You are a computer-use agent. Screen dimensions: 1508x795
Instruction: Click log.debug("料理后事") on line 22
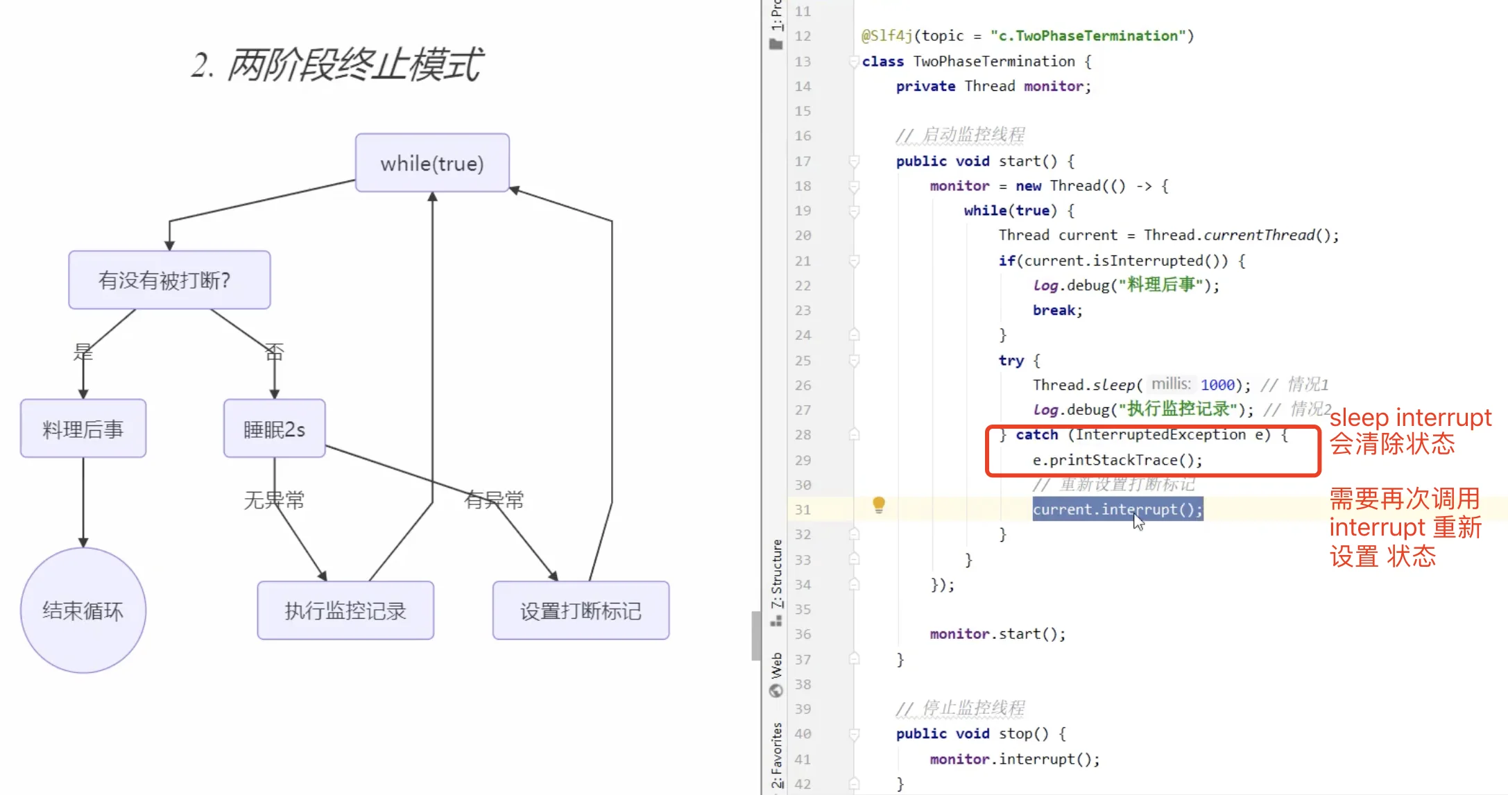(1126, 285)
